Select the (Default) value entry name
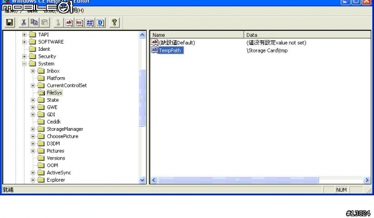 coord(177,43)
